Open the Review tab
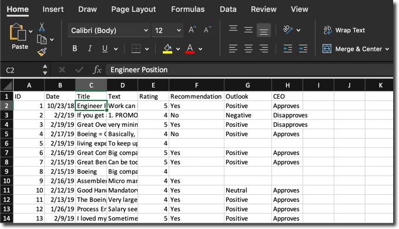This screenshot has width=399, height=229. (264, 9)
